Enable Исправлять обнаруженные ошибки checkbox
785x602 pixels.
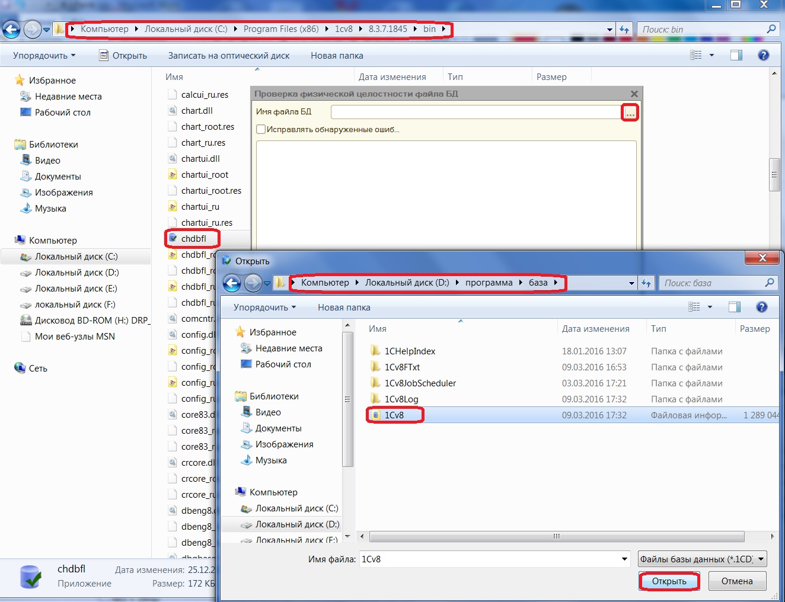(261, 129)
